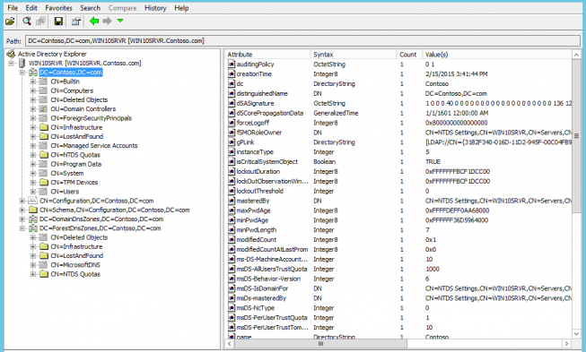
Task: Expand the CN=Users node
Action: pos(33,192)
